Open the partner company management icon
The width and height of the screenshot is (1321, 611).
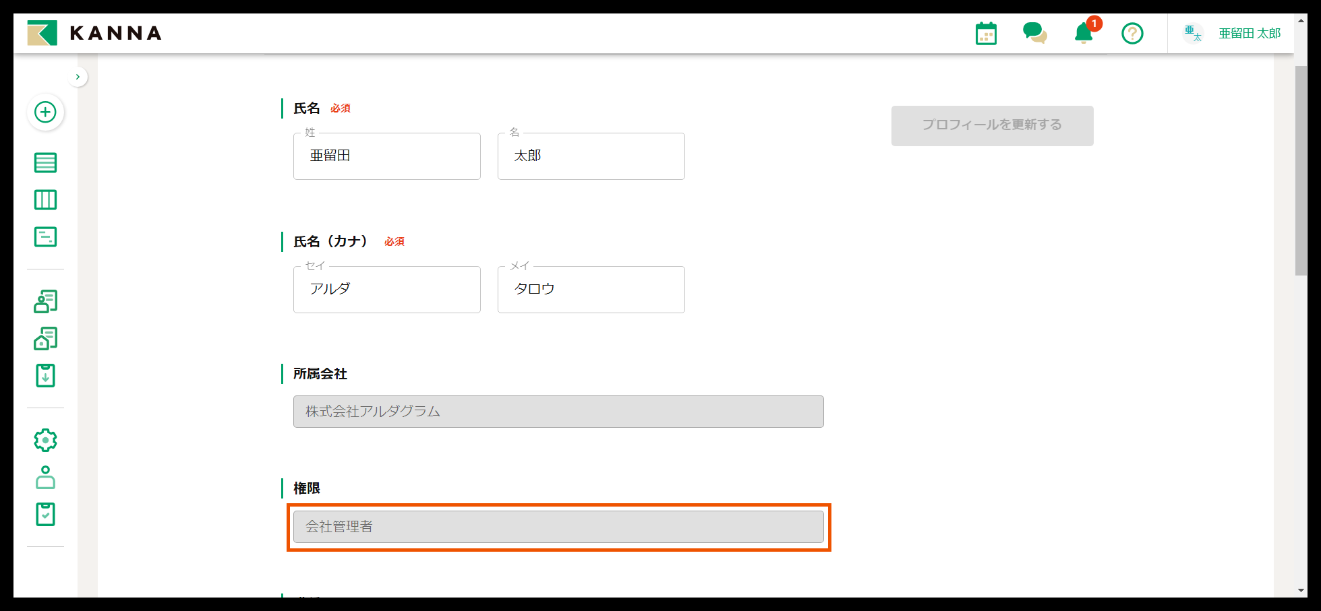(x=45, y=338)
